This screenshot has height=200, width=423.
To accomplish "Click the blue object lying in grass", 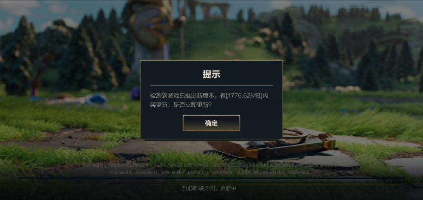I will coord(96,99).
